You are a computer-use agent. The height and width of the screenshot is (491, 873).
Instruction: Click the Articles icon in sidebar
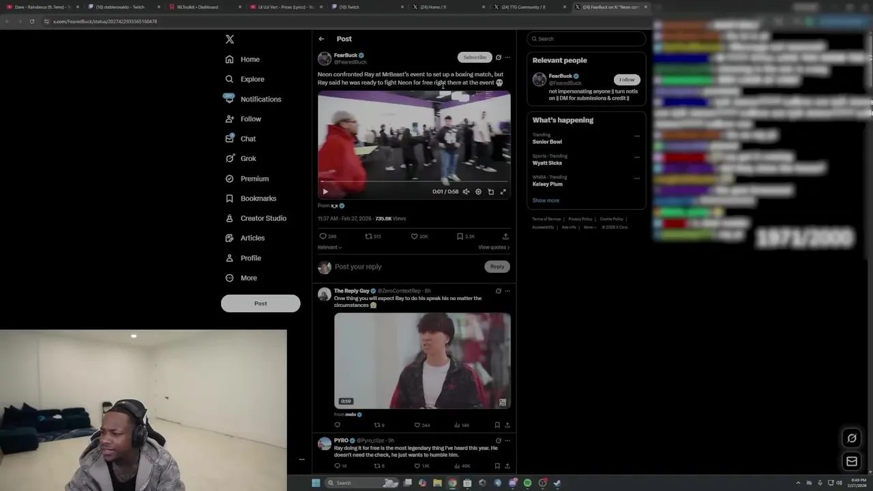click(x=230, y=238)
